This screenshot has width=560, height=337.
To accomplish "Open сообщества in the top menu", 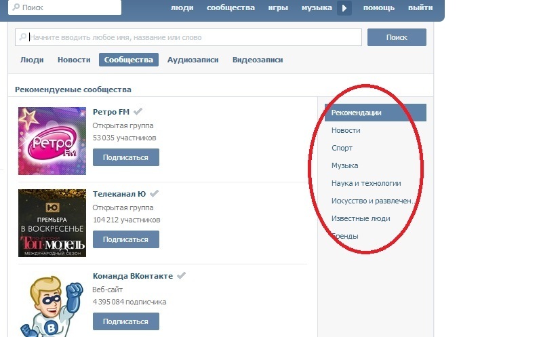I will [x=231, y=8].
